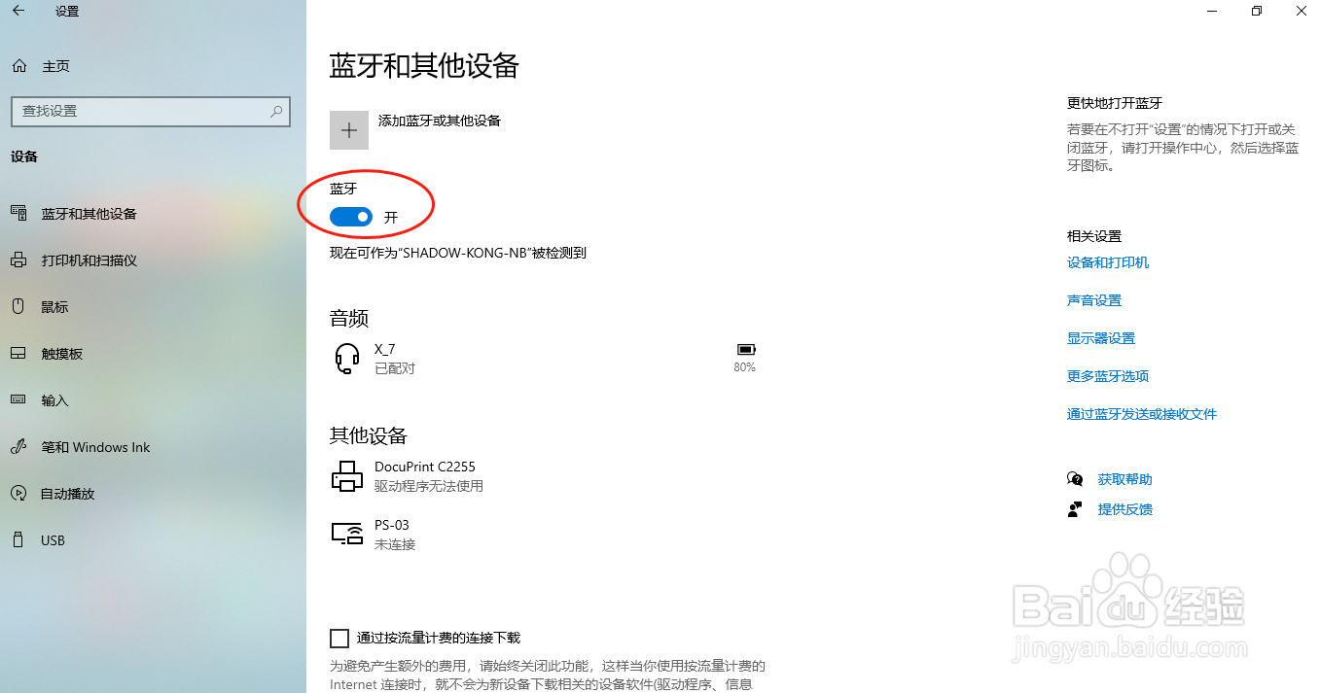
Task: Click the 提供反馈 feedback icon
Action: [1075, 509]
